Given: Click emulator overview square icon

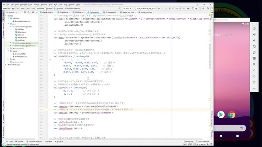Looking at the screenshot, I should pos(254,82).
